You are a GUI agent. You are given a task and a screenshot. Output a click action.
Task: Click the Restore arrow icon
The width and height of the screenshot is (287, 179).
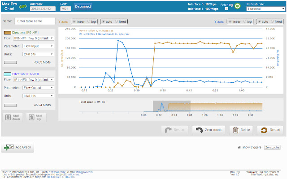(168, 130)
